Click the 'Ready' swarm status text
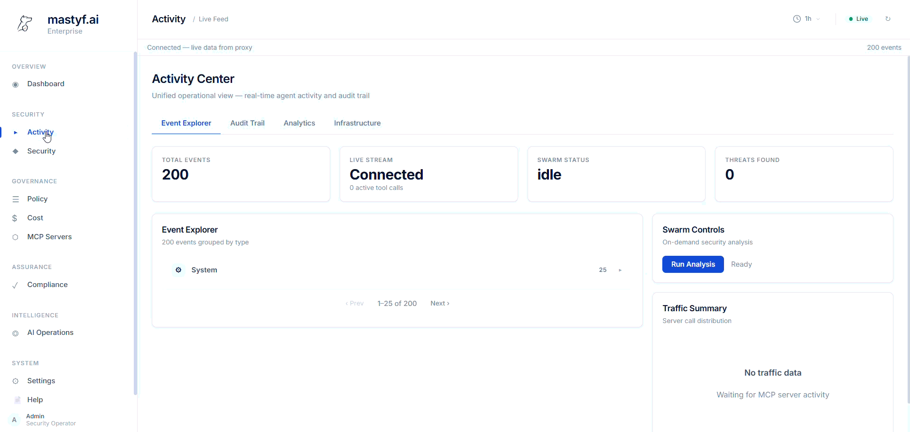 coord(741,264)
